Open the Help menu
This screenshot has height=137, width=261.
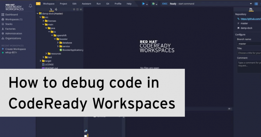click(x=129, y=4)
